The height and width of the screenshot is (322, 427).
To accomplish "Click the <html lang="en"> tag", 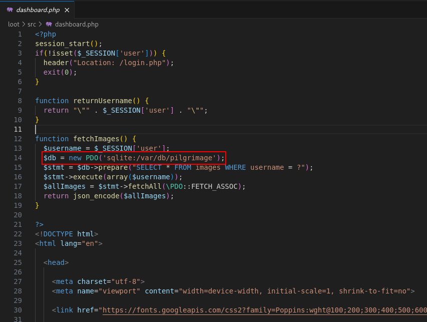I will [69, 243].
